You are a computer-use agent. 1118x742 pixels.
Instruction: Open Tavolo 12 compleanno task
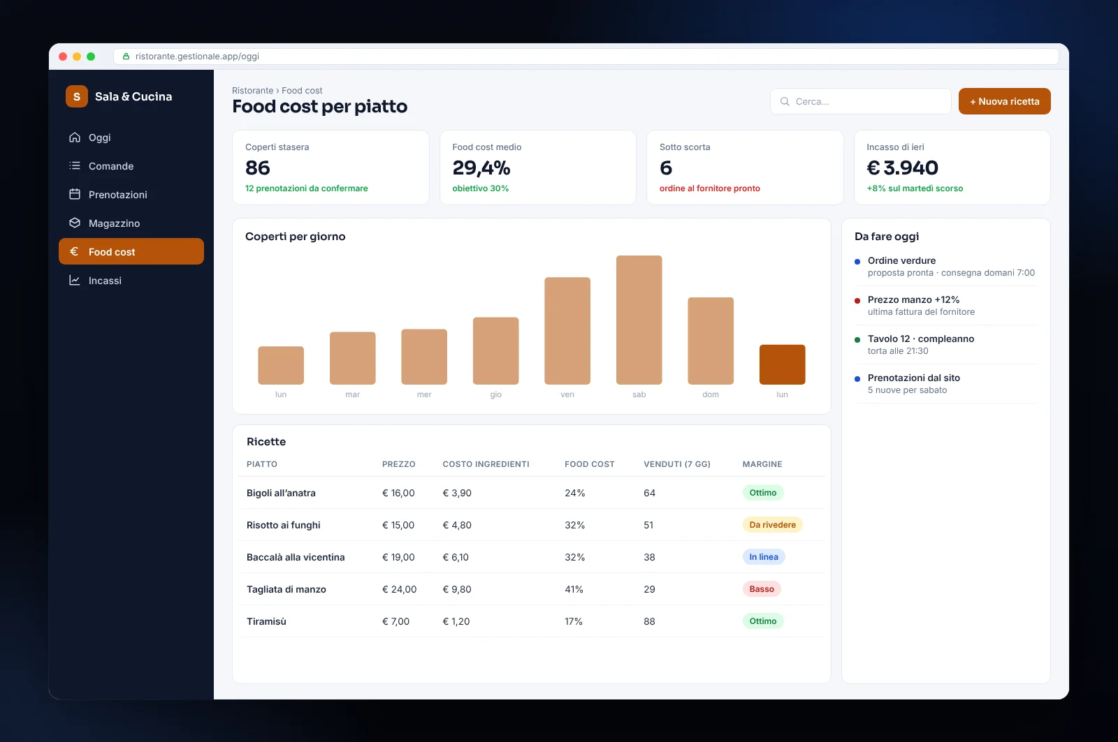click(x=945, y=345)
